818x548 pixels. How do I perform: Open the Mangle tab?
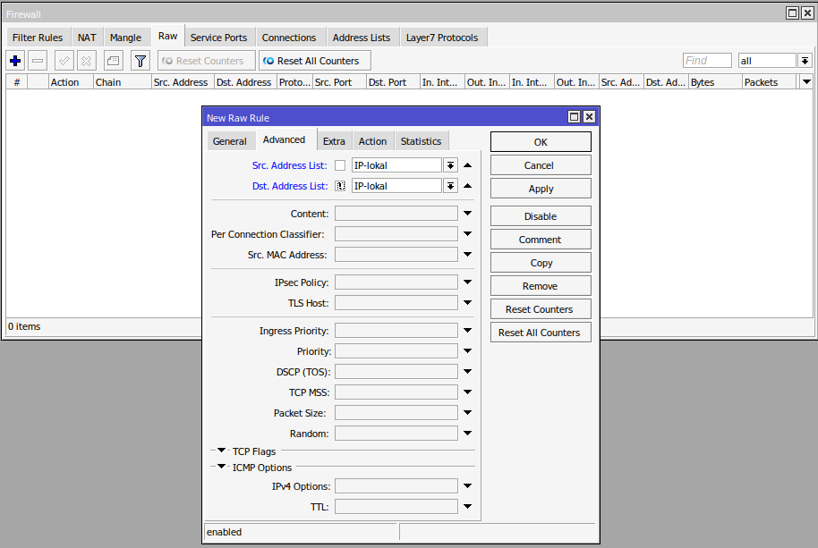[x=125, y=38]
